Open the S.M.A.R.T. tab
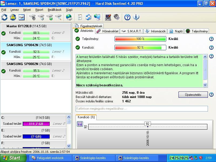This screenshot has width=216, height=162. (x=131, y=31)
